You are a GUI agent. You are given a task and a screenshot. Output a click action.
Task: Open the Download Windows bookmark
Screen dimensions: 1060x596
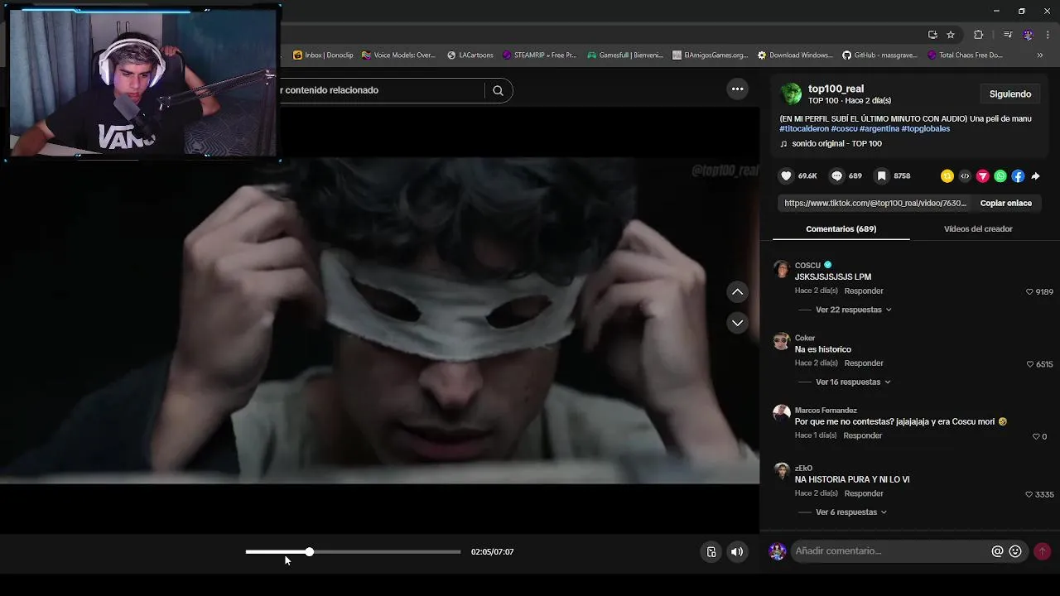pos(795,55)
